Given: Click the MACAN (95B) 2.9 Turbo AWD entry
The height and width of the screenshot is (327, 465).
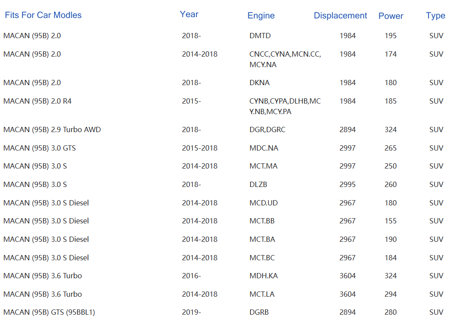Looking at the screenshot, I should [x=52, y=129].
